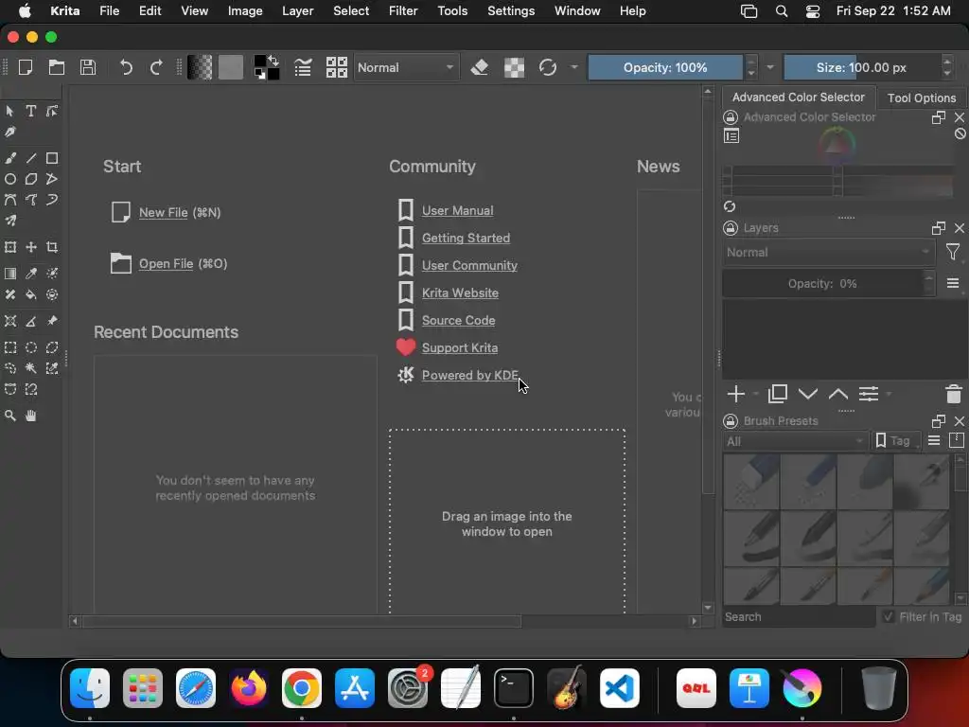Open the User Manual link
The width and height of the screenshot is (969, 727).
[457, 210]
